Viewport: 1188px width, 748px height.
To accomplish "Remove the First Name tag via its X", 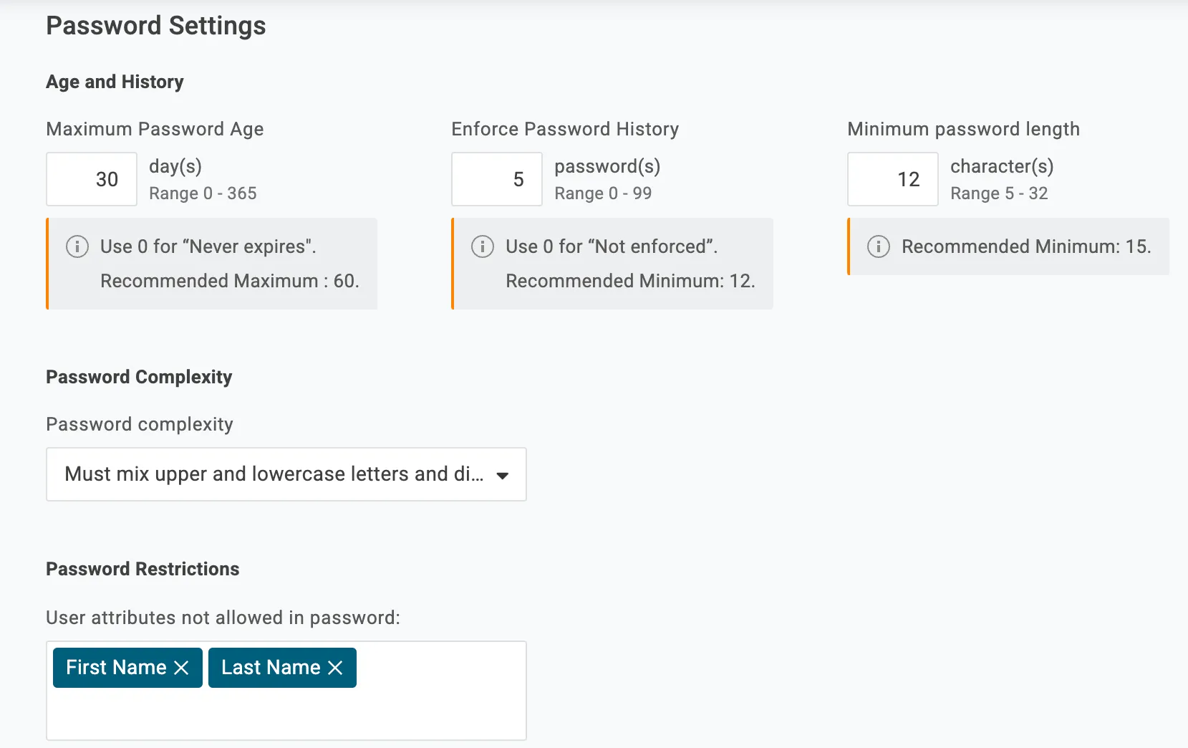I will 182,668.
